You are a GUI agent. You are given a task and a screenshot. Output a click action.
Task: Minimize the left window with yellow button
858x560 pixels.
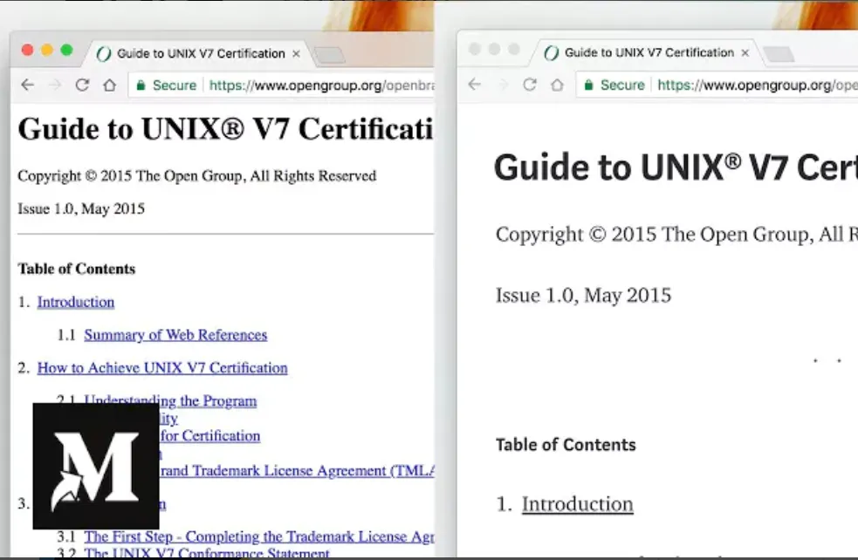point(47,51)
